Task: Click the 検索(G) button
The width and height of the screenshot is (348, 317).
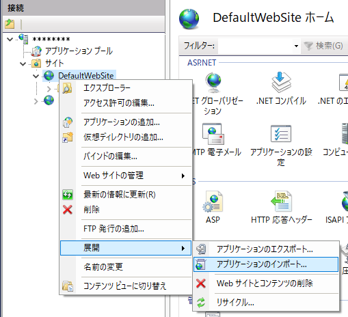Action: pyautogui.click(x=323, y=46)
